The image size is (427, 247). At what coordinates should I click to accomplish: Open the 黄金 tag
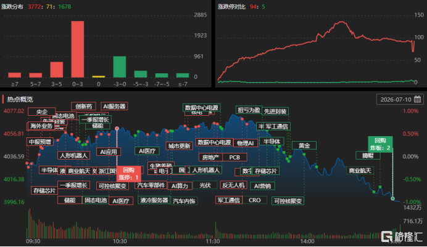click(x=304, y=145)
